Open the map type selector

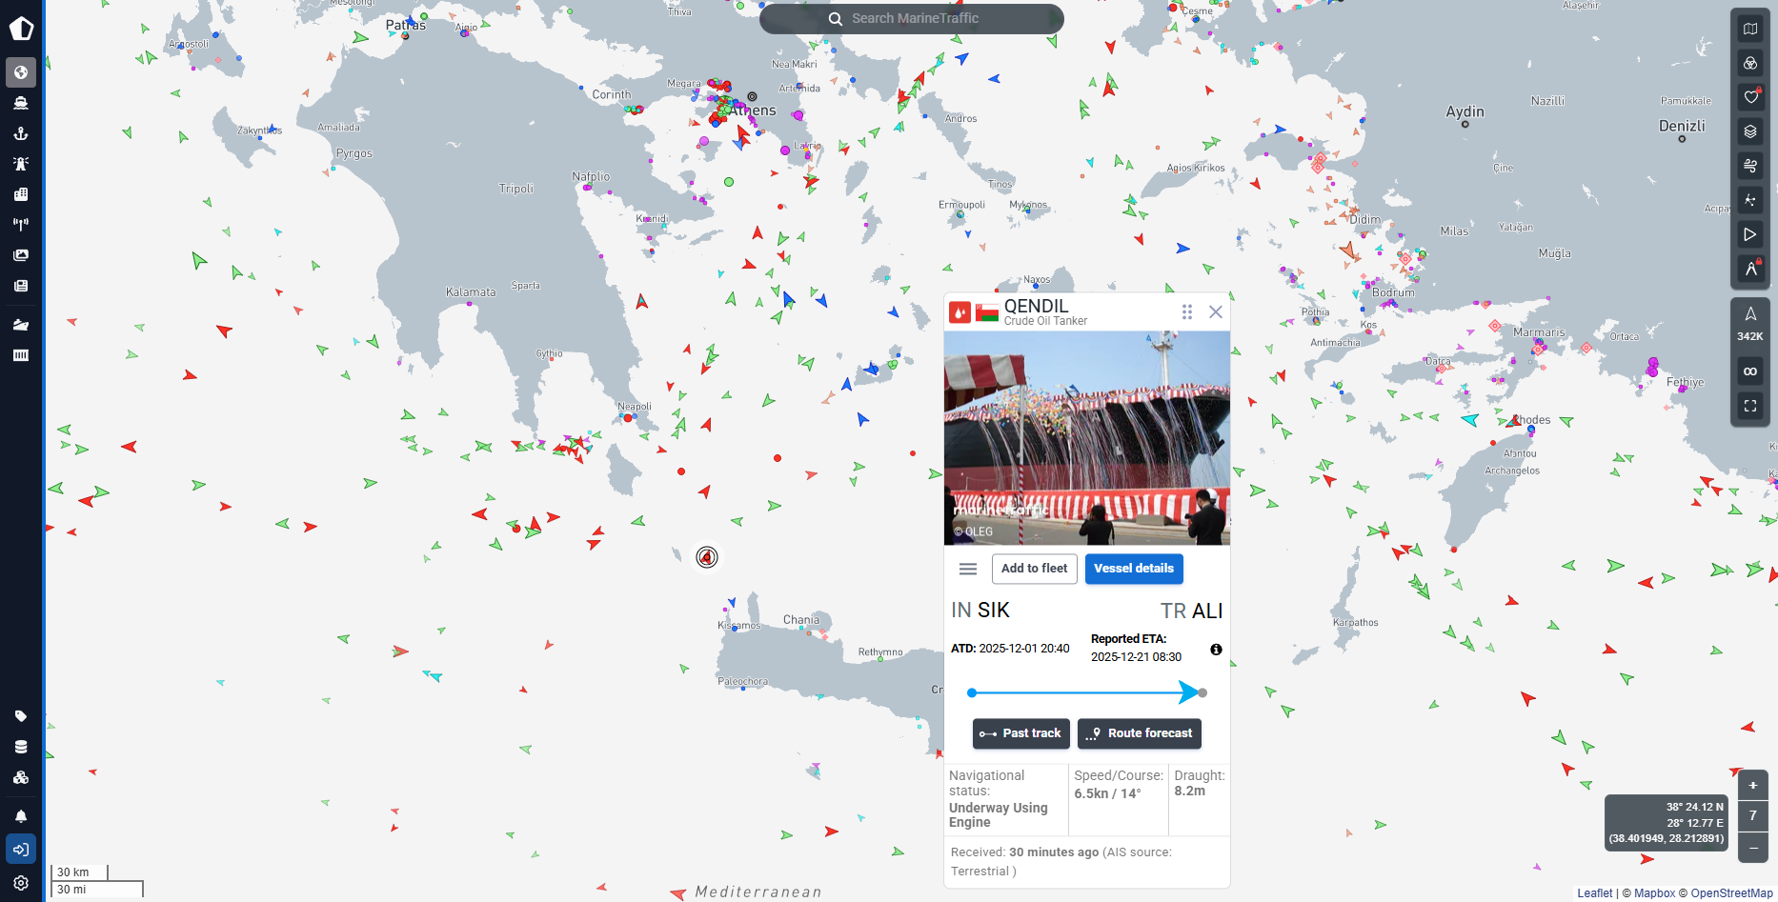(x=1750, y=29)
